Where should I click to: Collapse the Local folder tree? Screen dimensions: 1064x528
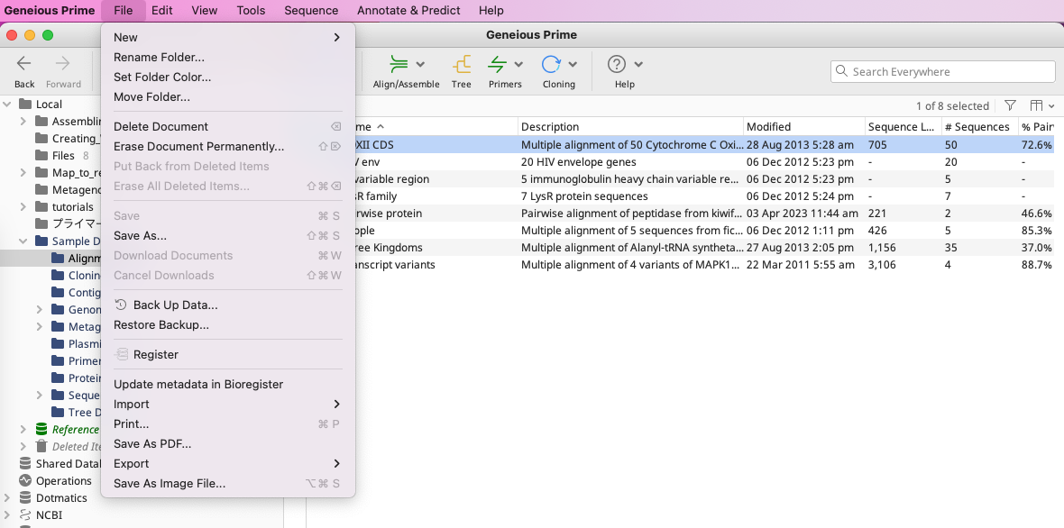(x=8, y=105)
